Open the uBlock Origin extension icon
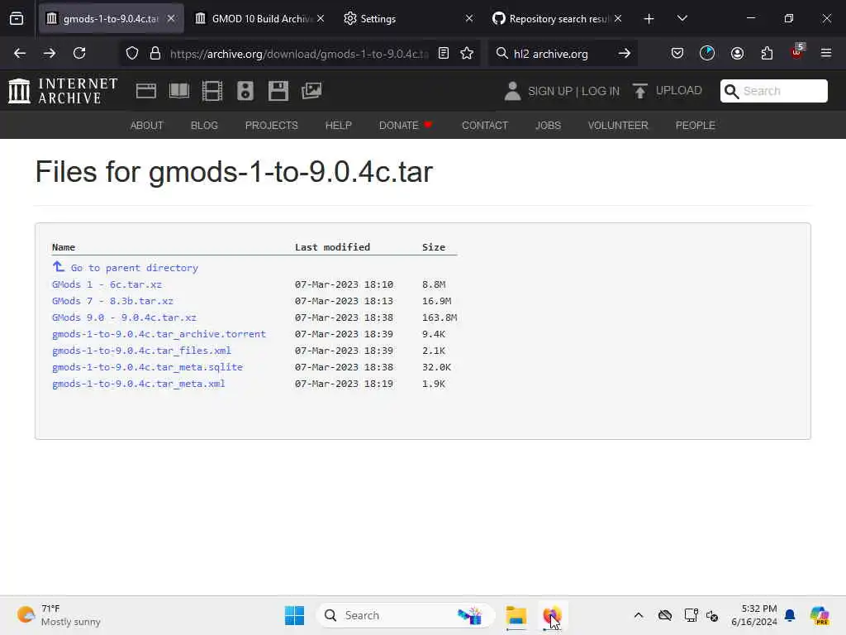This screenshot has height=635, width=846. point(797,52)
